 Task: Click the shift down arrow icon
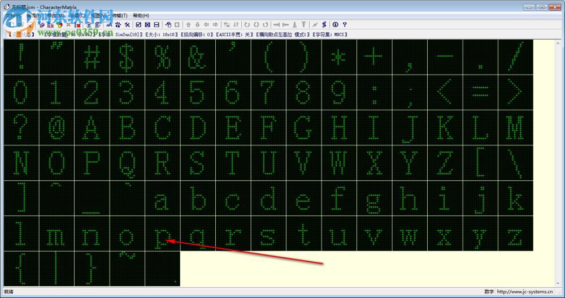(x=197, y=24)
